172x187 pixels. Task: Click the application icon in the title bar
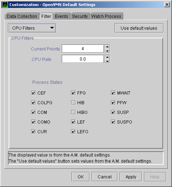(x=5, y=5)
